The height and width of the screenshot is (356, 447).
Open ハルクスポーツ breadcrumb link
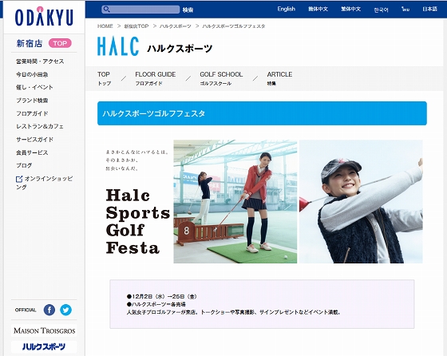(x=176, y=26)
